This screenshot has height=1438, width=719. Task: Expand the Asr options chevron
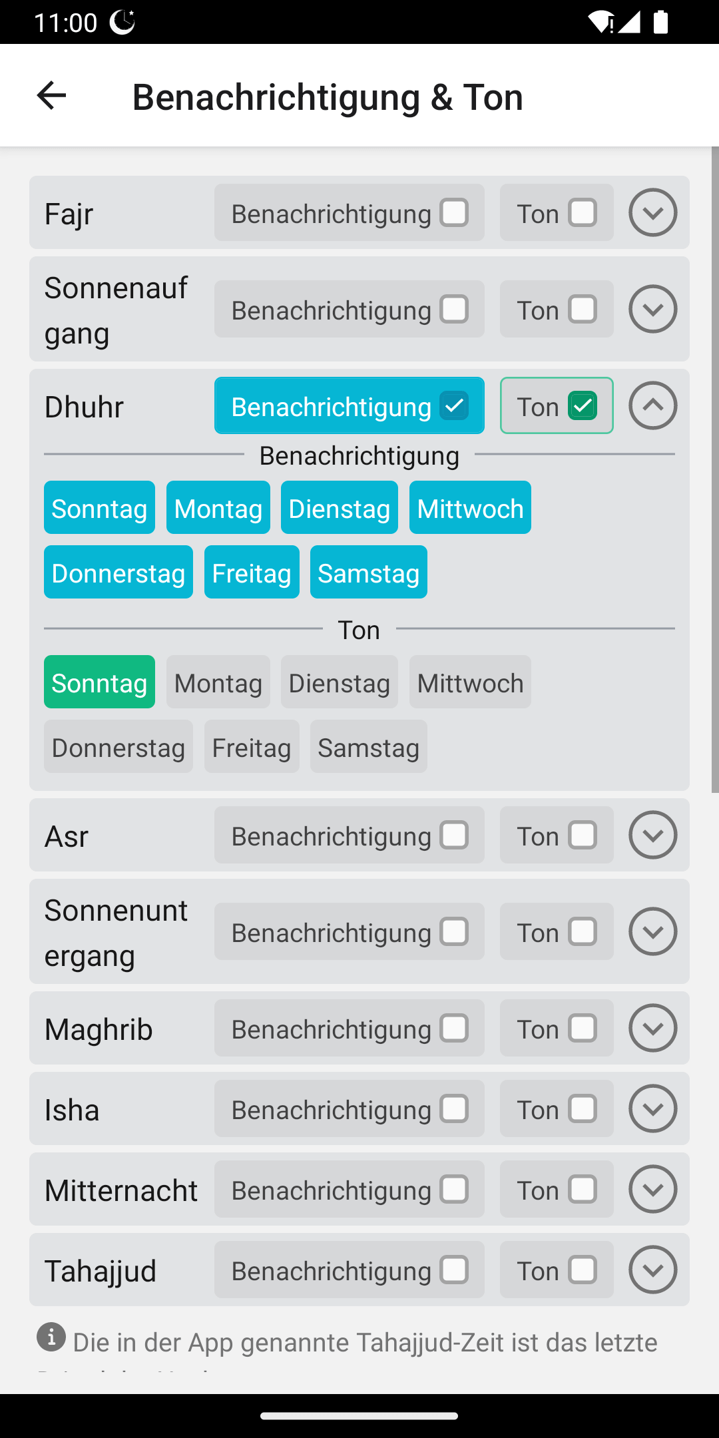coord(652,835)
